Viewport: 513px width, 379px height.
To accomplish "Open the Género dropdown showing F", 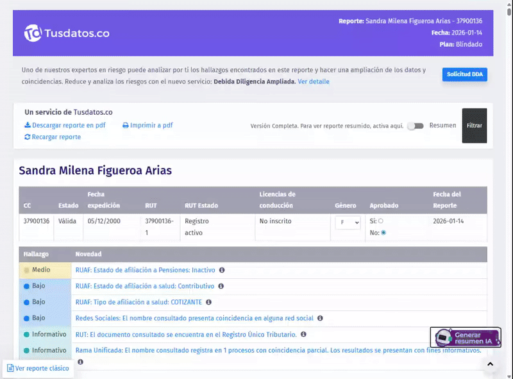I will tap(348, 223).
